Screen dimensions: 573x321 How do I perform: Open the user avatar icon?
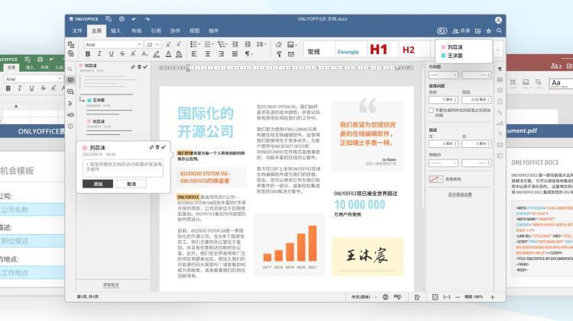[x=498, y=20]
